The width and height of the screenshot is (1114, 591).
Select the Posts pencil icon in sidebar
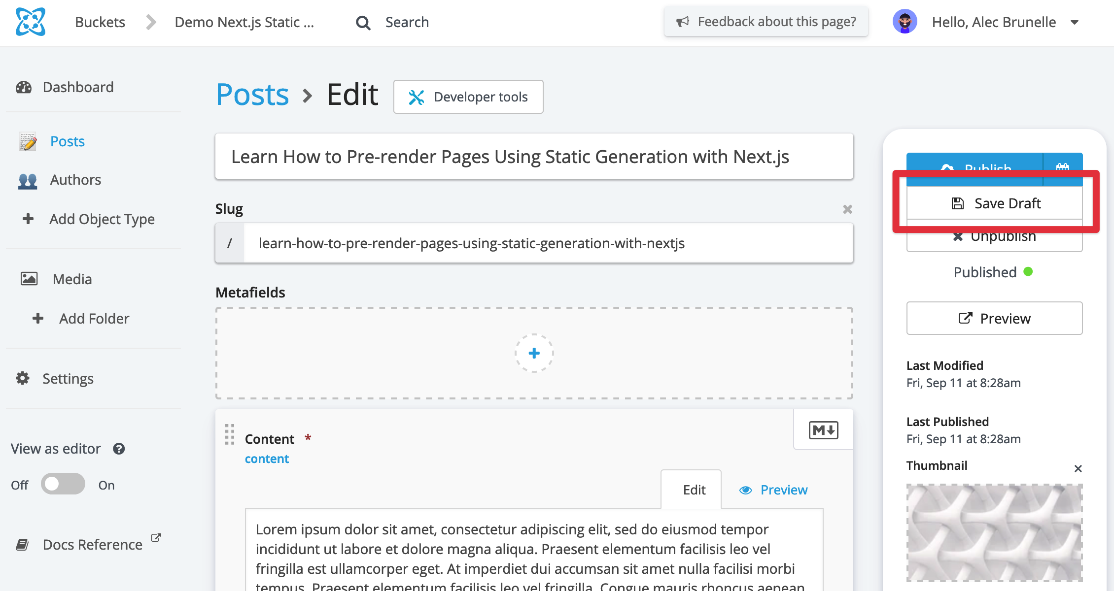coord(28,141)
